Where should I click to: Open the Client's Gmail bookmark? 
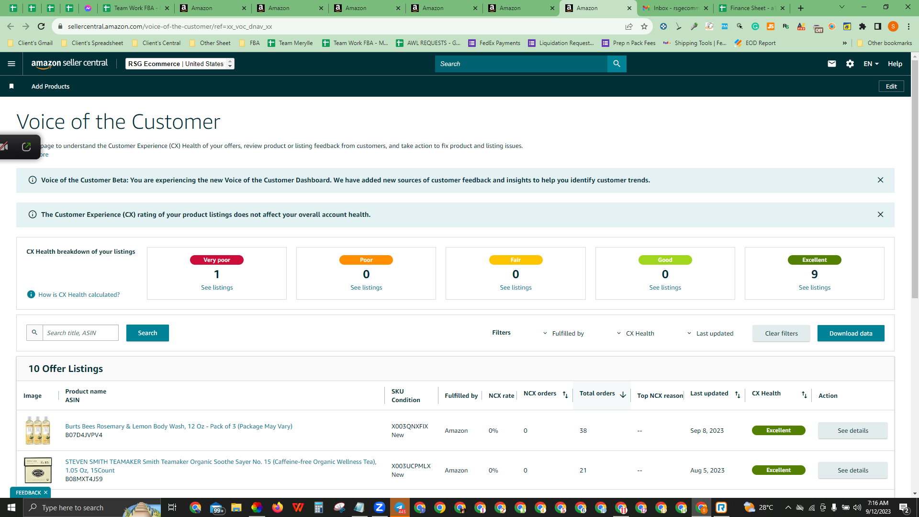30,43
